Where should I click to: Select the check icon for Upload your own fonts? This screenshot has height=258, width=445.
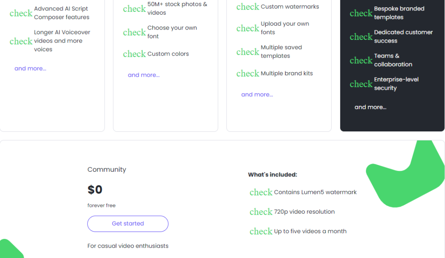[247, 29]
